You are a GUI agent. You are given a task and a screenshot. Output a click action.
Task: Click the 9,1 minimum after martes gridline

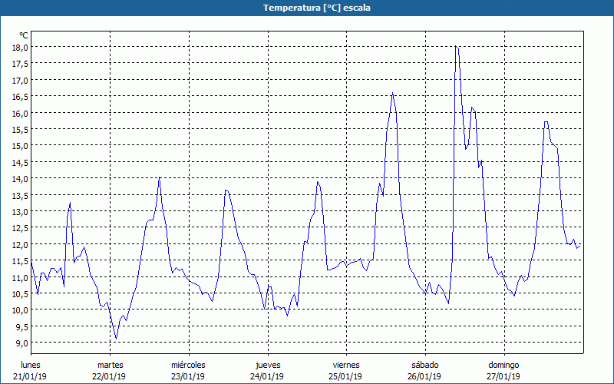point(117,339)
